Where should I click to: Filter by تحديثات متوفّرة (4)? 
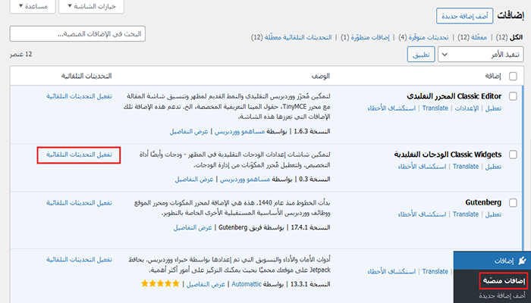coord(423,37)
